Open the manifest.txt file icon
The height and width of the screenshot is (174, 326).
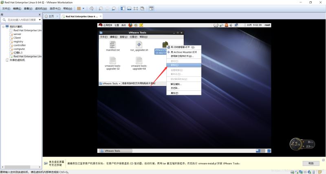[x=113, y=45]
